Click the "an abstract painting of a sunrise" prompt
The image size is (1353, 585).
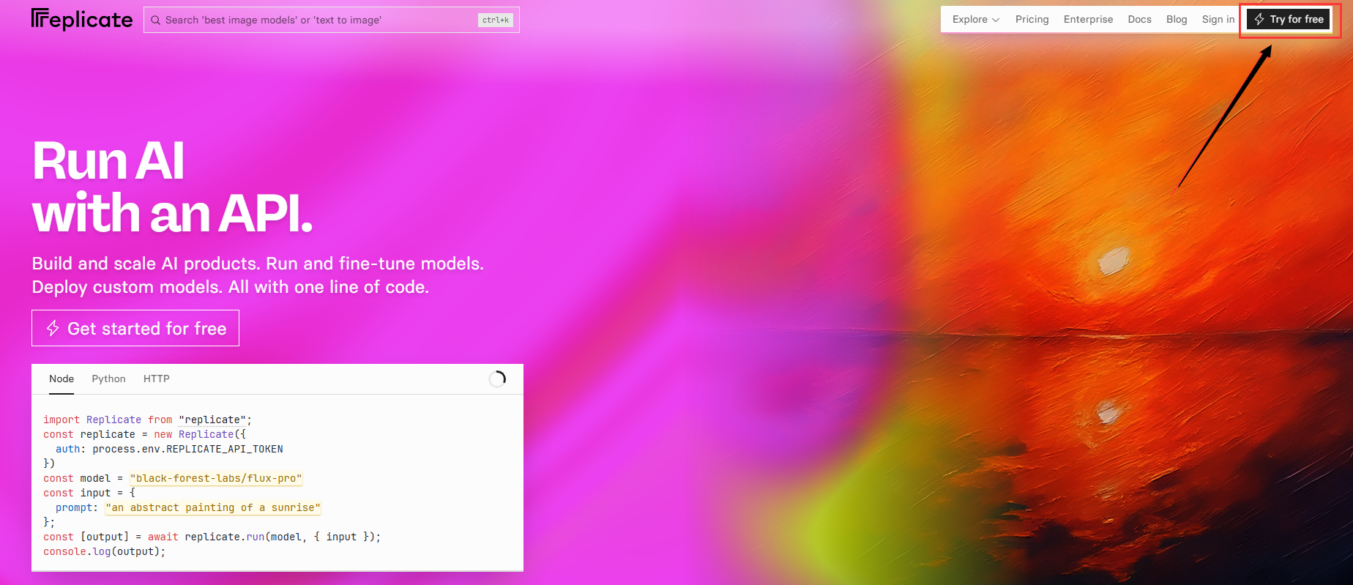click(213, 507)
